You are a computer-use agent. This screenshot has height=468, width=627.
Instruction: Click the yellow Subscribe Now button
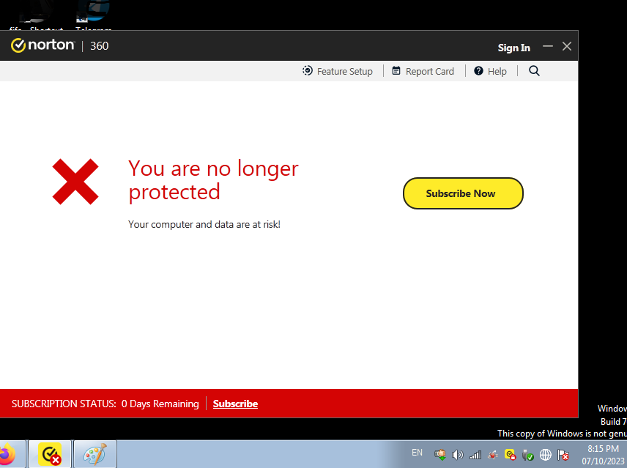pos(463,193)
